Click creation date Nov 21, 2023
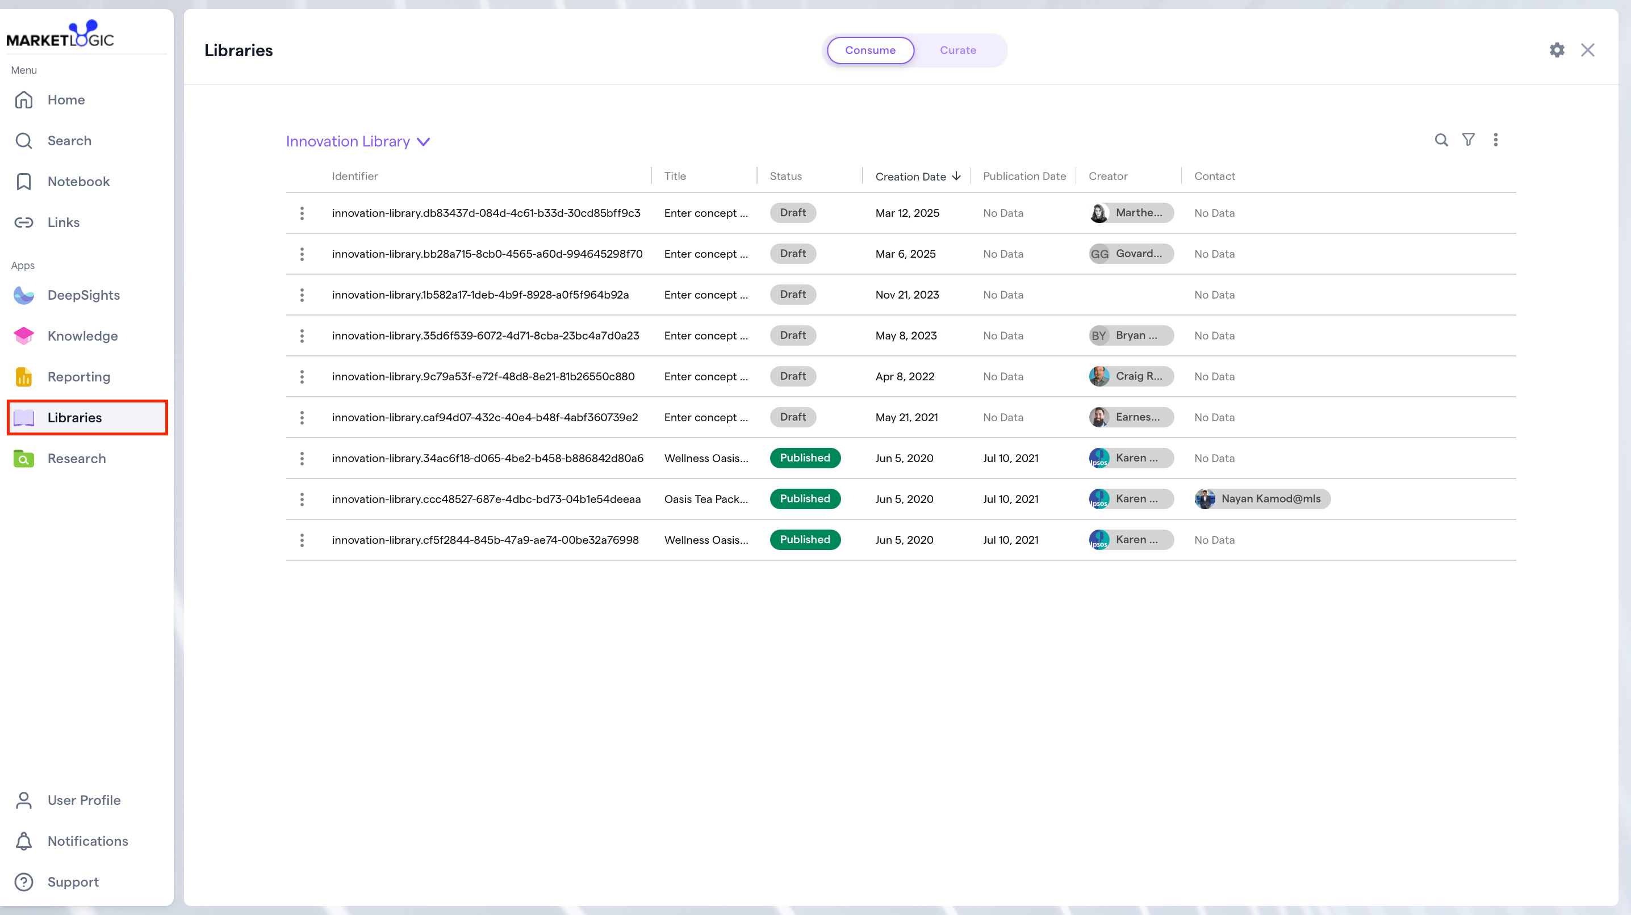This screenshot has width=1631, height=915. tap(907, 295)
